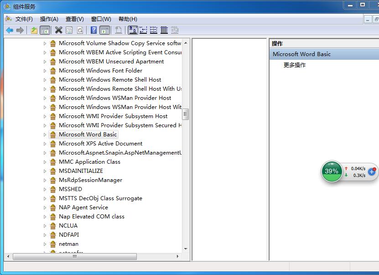Click the gray forward arrow
Image resolution: width=379 pixels, height=275 pixels.
point(20,30)
